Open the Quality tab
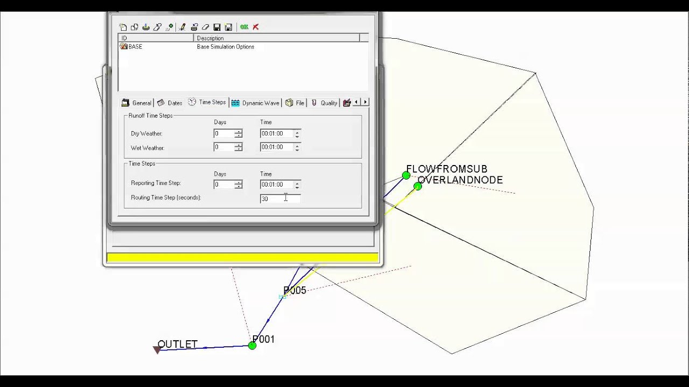 coord(324,103)
